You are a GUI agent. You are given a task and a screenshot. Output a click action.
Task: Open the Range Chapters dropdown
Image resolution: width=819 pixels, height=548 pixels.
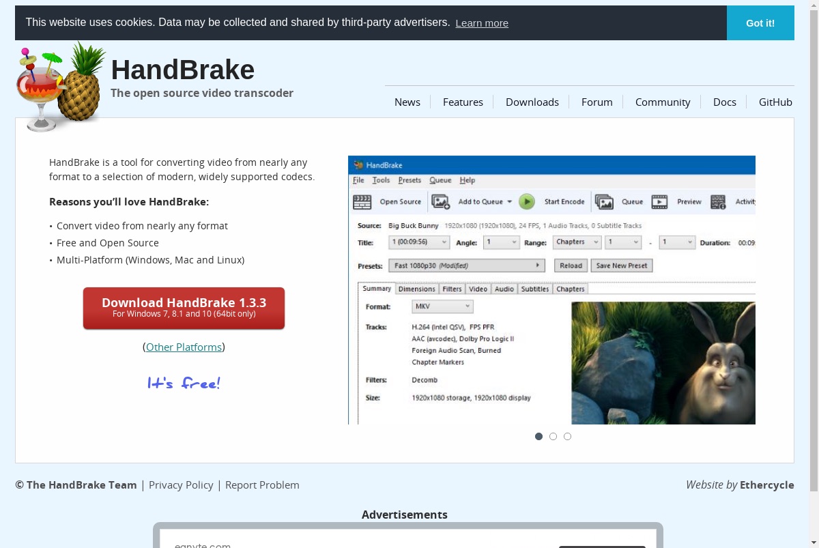point(577,242)
